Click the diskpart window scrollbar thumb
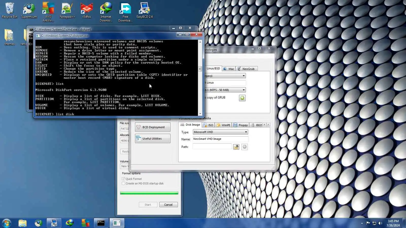The height and width of the screenshot is (228, 406). [200, 69]
